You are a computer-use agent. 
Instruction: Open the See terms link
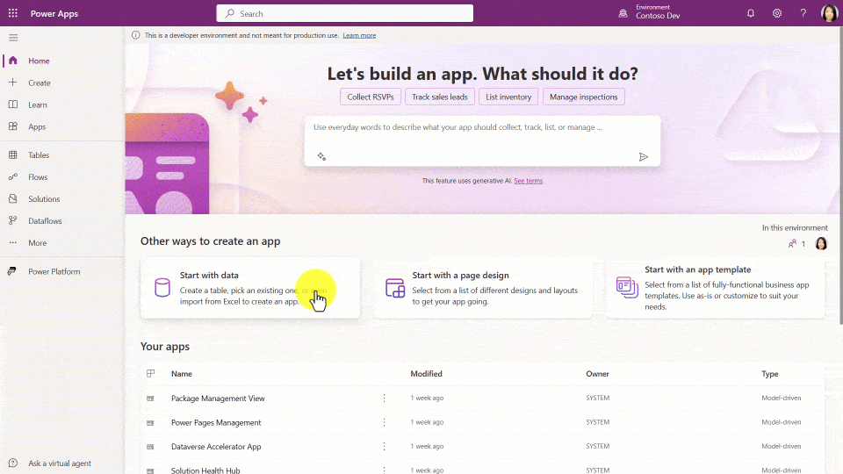528,181
